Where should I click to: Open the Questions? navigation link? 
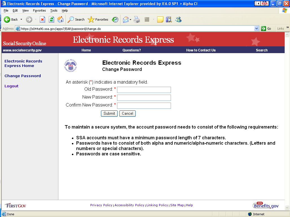click(132, 50)
